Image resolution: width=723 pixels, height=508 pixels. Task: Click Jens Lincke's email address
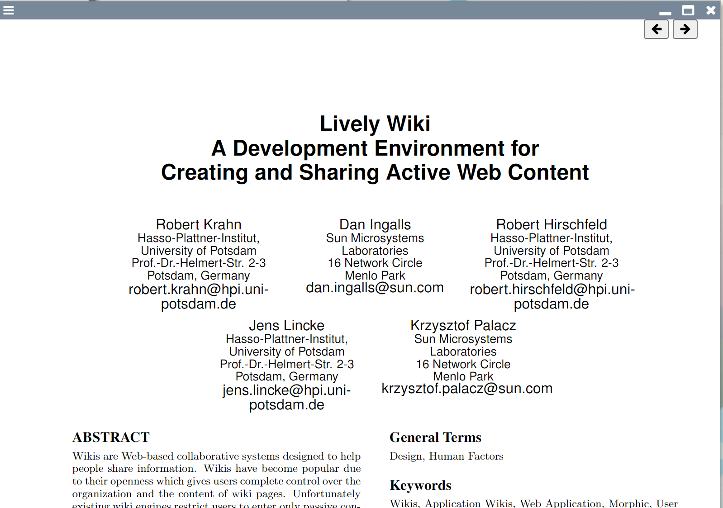[286, 397]
